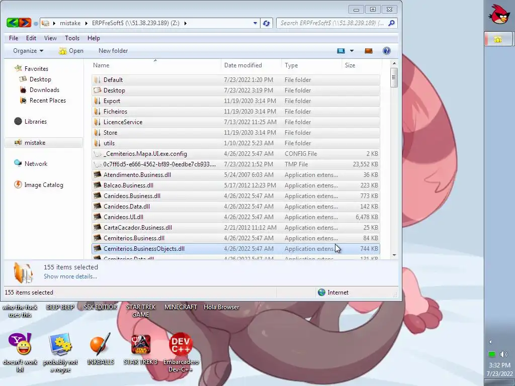Click the vertical scrollbar thumb
This screenshot has height=386, width=515.
click(x=394, y=77)
